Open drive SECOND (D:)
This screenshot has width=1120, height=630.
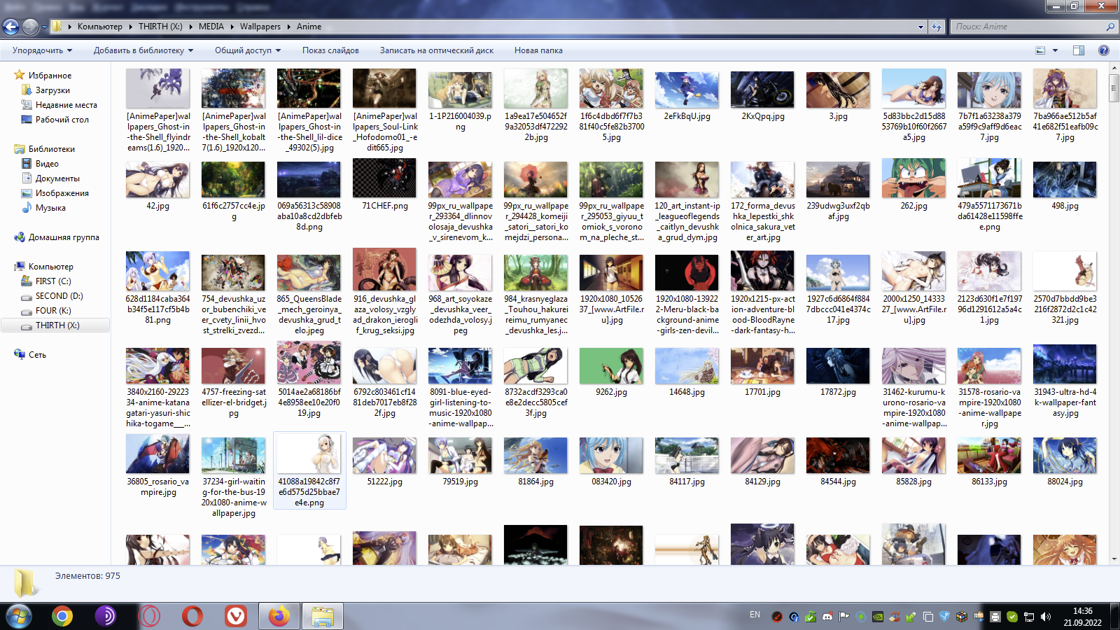pyautogui.click(x=59, y=296)
